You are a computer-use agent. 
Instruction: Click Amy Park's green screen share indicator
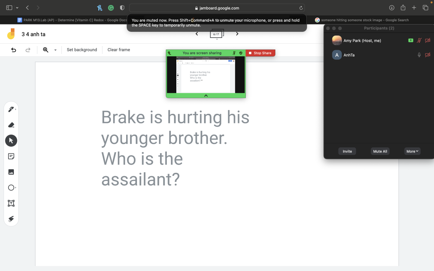click(x=411, y=40)
